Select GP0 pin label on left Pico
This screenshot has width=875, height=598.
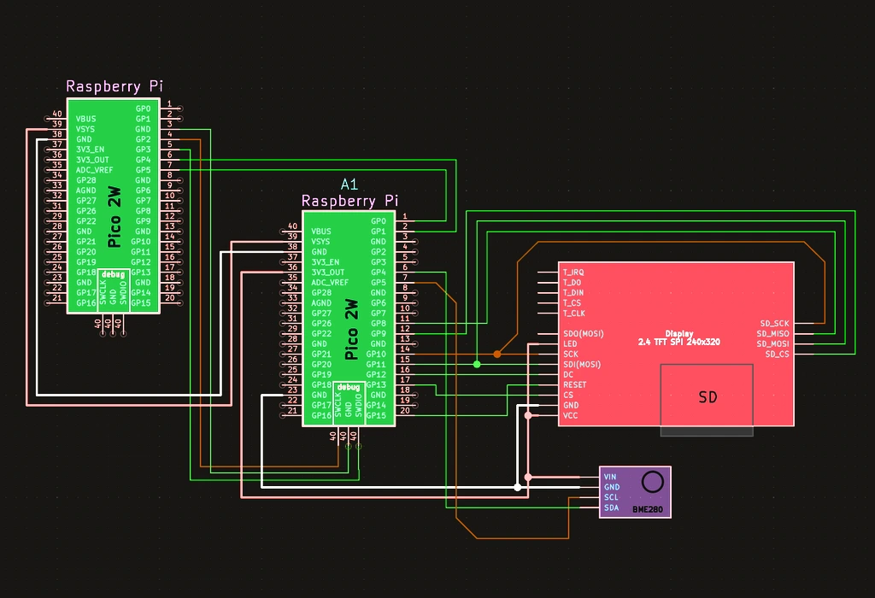point(144,108)
